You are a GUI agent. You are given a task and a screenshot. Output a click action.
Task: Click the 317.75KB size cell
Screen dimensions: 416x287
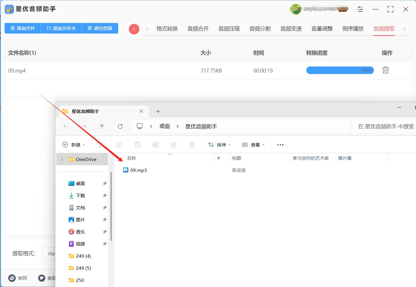[x=211, y=71]
